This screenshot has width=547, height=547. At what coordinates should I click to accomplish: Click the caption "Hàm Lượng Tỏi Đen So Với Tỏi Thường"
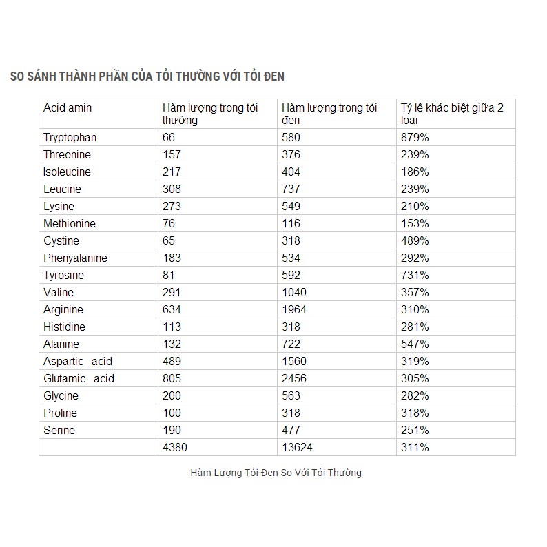pos(276,473)
